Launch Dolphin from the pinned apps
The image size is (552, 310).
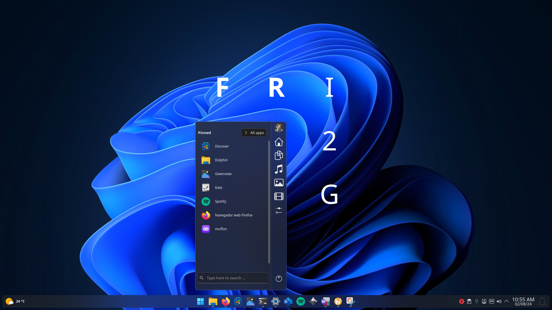pyautogui.click(x=232, y=160)
